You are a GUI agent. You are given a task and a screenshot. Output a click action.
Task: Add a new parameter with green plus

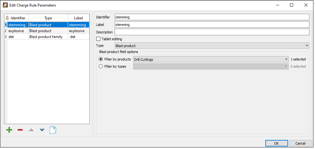point(9,130)
